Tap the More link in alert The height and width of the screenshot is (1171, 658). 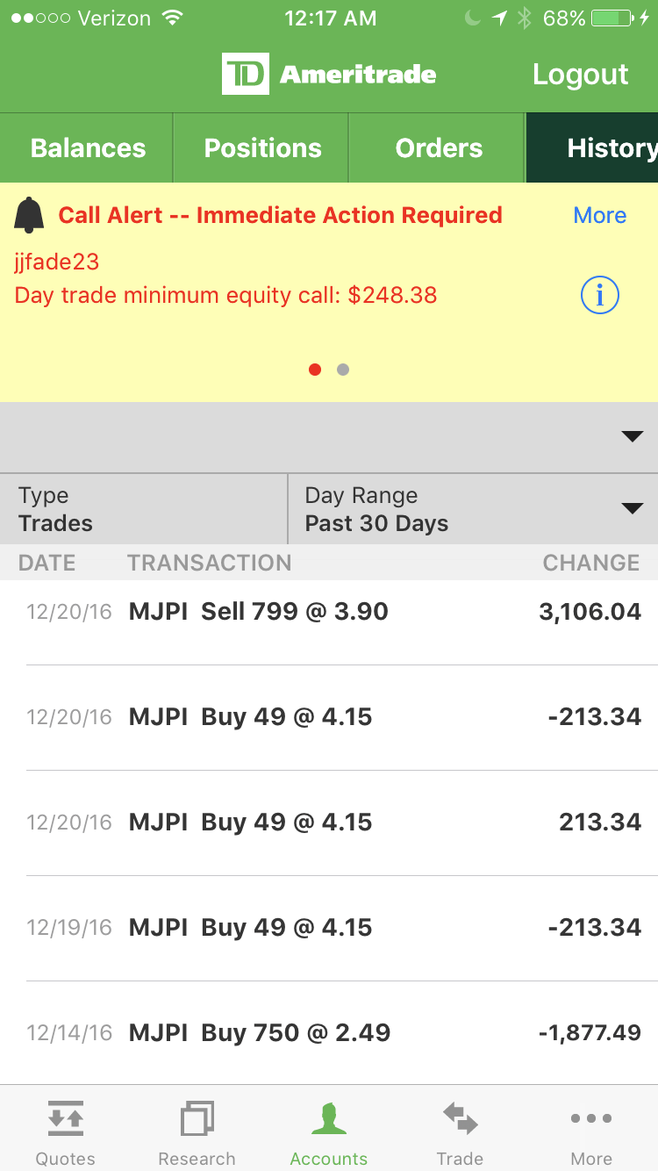[x=599, y=215]
